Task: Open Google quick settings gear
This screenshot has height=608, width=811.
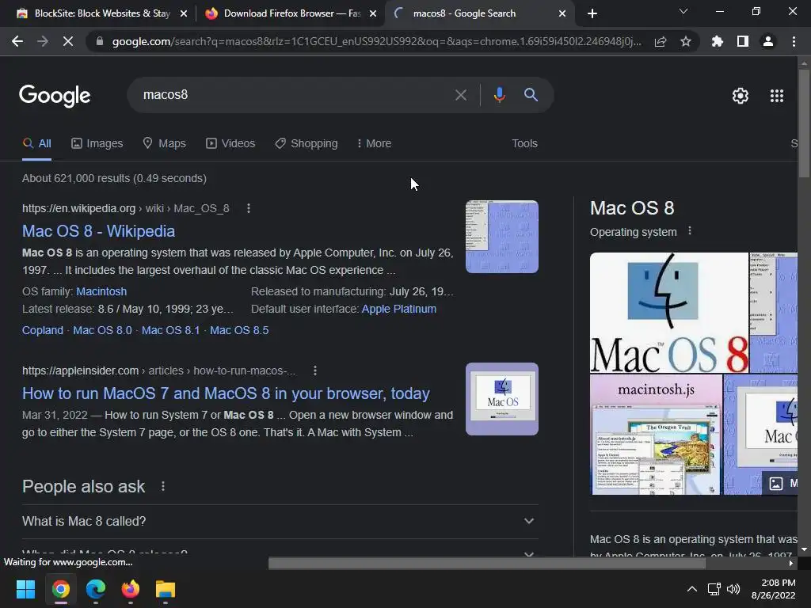Action: pyautogui.click(x=741, y=96)
